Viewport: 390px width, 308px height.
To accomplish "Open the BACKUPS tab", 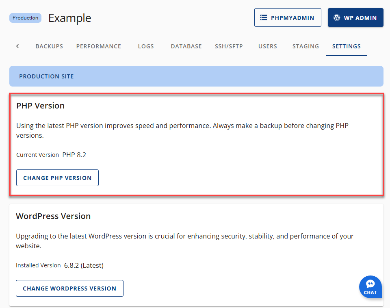I will (49, 46).
